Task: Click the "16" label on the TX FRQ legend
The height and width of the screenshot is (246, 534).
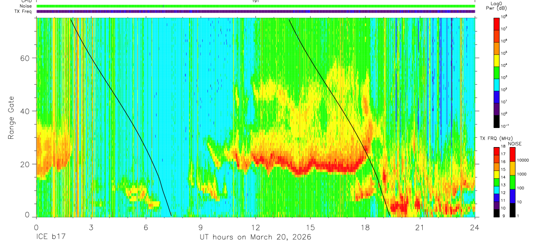Action: pos(504,162)
